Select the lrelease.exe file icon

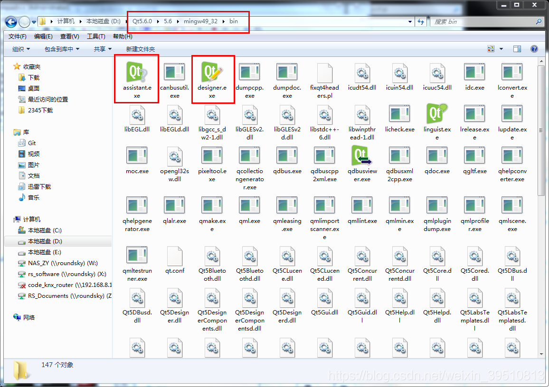474,114
